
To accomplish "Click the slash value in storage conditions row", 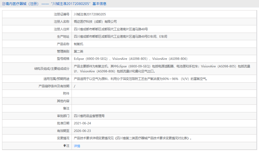I will (74, 86).
